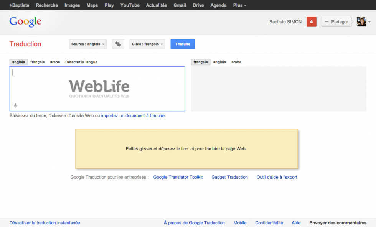
Task: Open "importez un document à traduire" link
Action: [x=134, y=115]
